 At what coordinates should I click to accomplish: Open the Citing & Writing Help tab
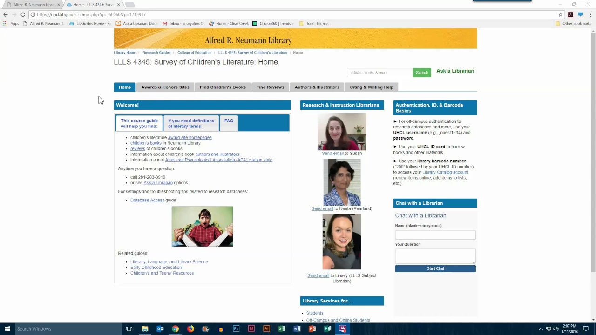click(x=372, y=87)
